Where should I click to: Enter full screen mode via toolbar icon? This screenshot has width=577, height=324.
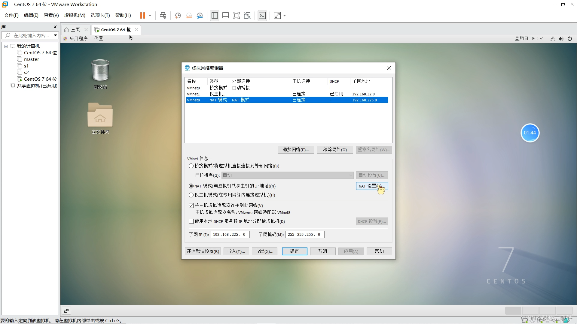pyautogui.click(x=237, y=15)
